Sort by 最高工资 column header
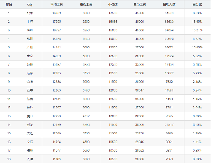 140,5
